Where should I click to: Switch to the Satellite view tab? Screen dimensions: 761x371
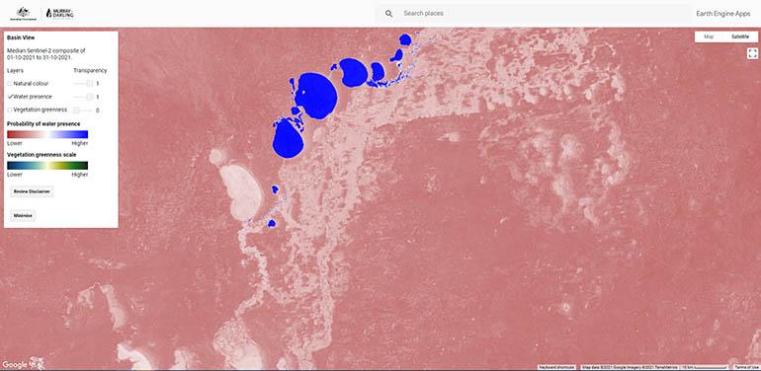point(740,37)
